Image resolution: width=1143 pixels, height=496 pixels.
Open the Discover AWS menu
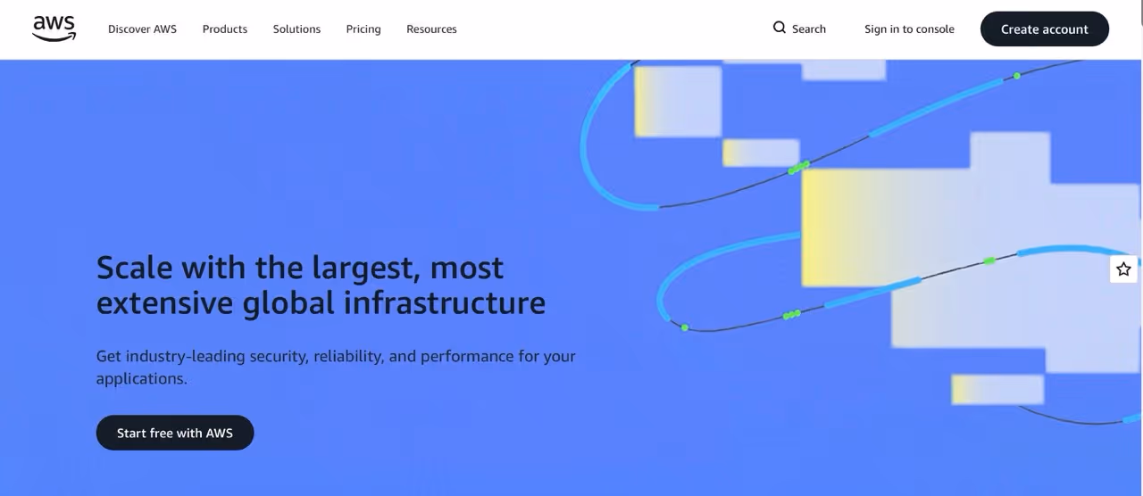click(x=142, y=29)
